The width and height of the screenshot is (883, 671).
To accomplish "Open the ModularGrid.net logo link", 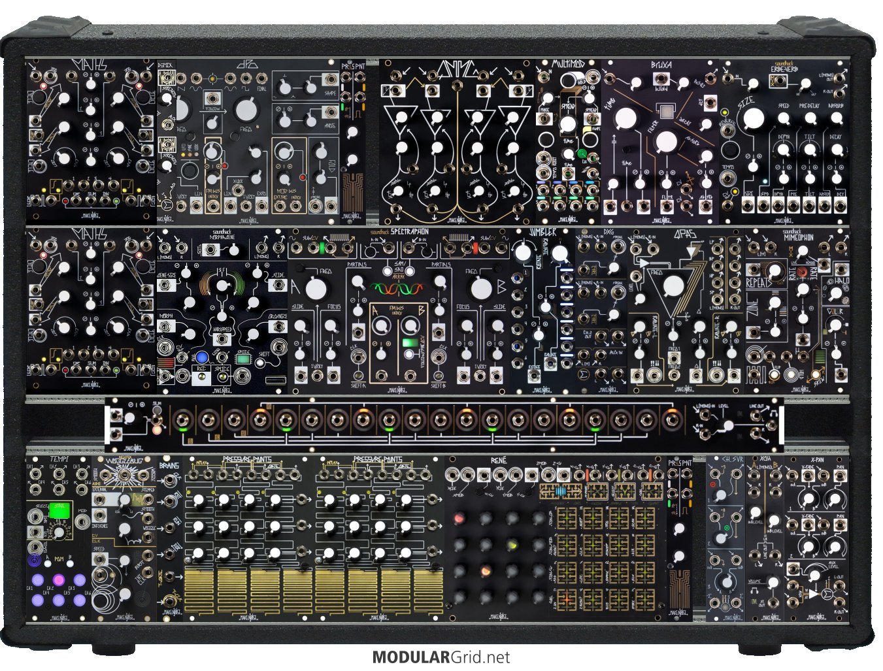I will click(441, 657).
